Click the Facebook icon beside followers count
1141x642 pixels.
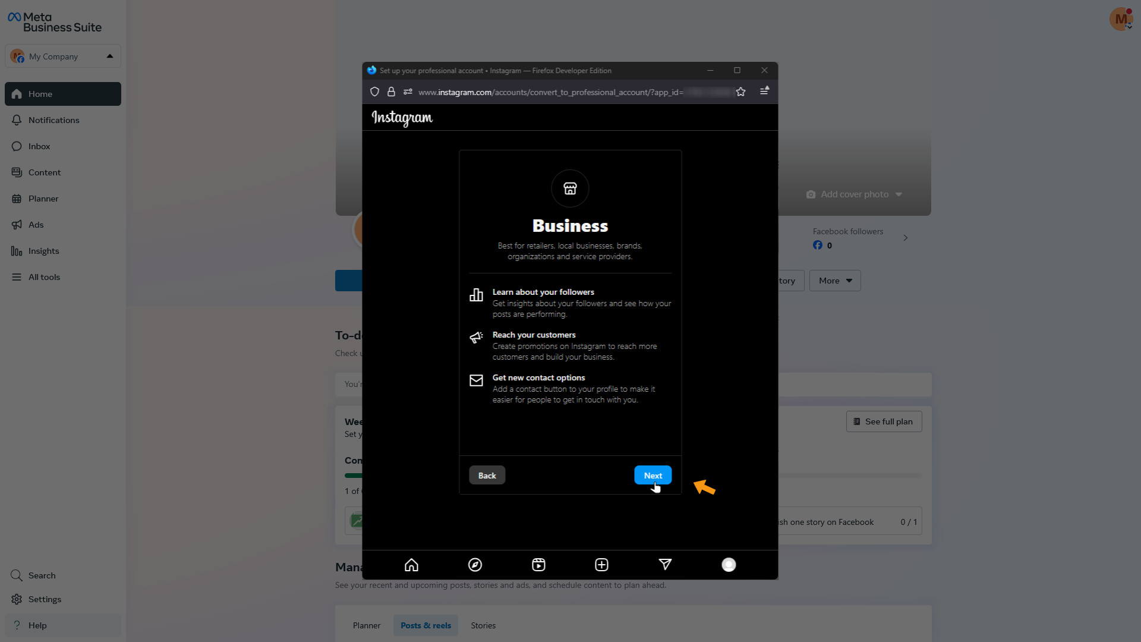818,245
